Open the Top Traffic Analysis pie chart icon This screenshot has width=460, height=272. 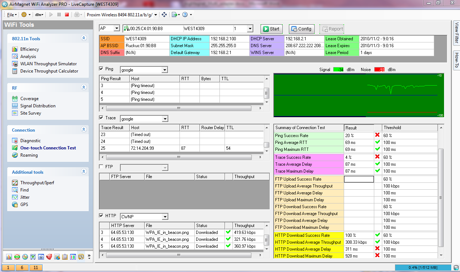pyautogui.click(x=57, y=257)
